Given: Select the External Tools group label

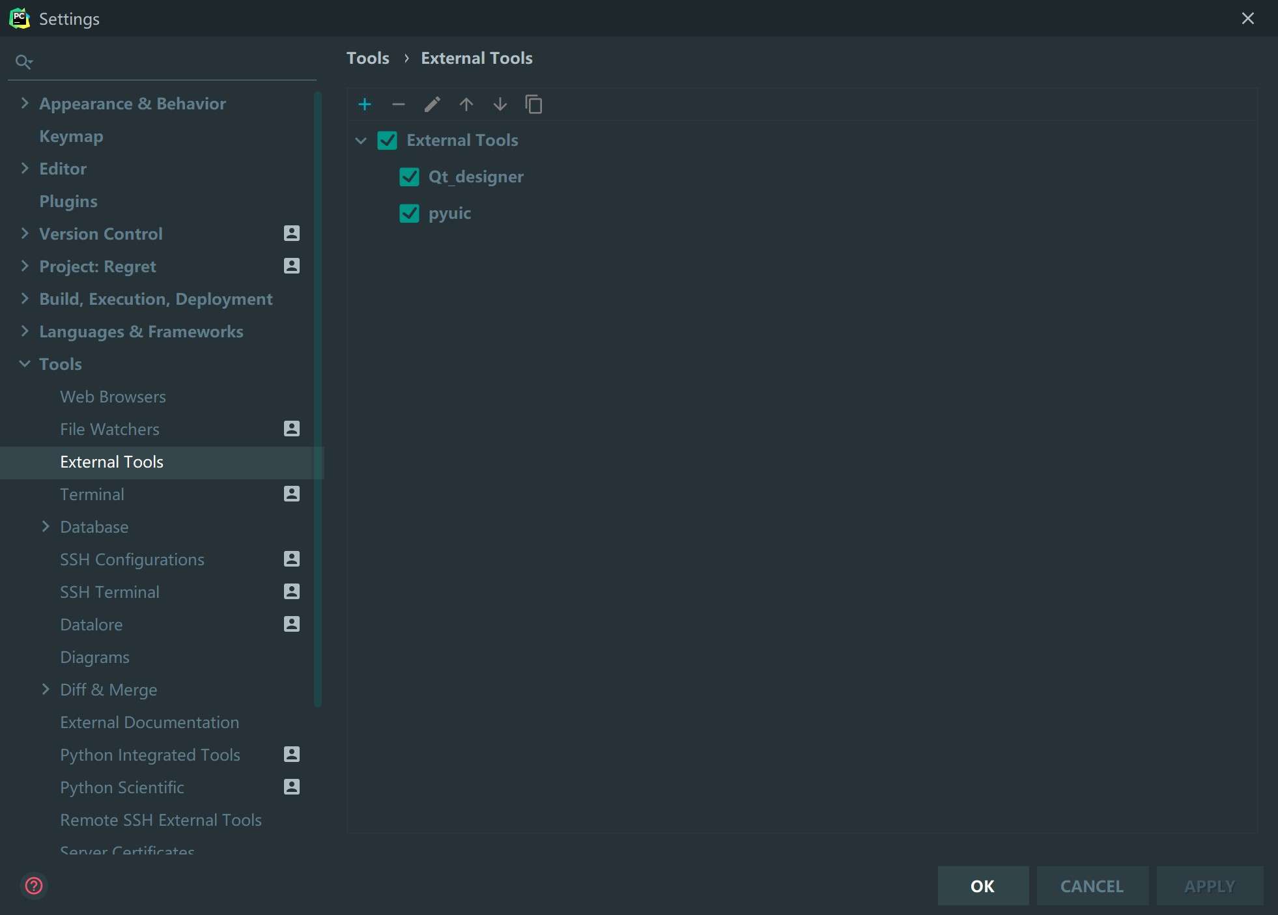Looking at the screenshot, I should 462,140.
